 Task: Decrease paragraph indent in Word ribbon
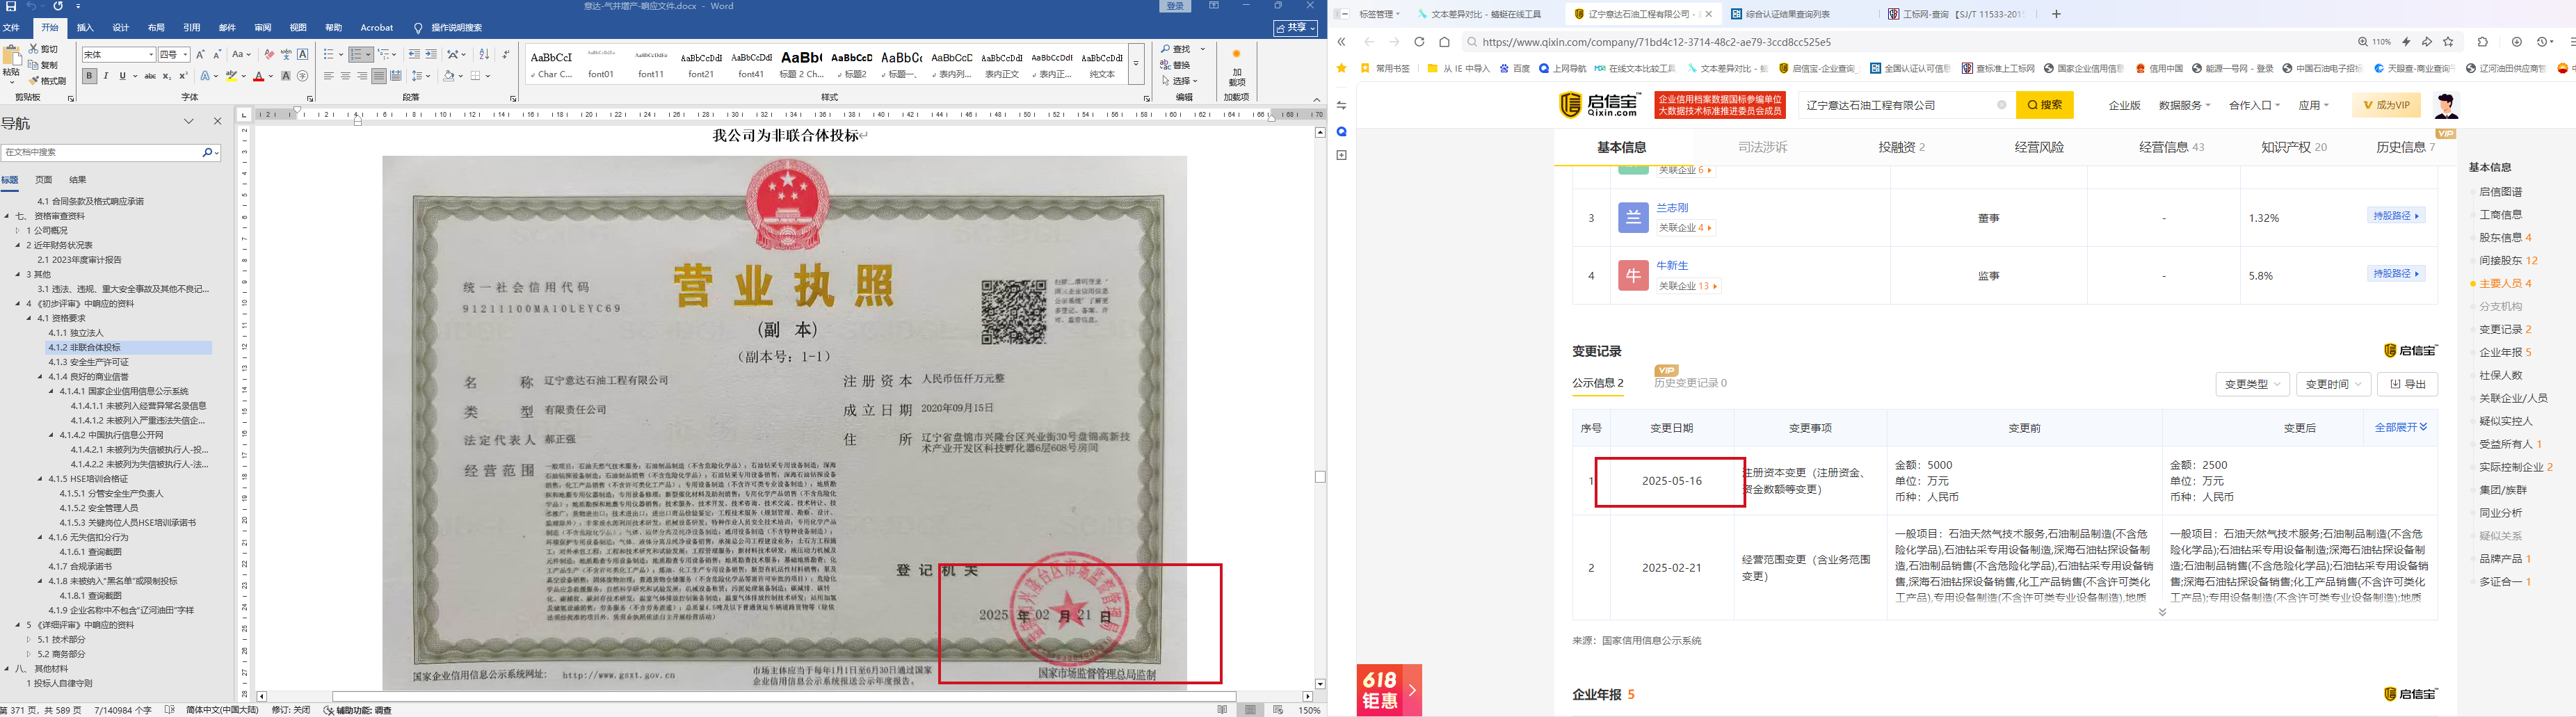pos(415,55)
